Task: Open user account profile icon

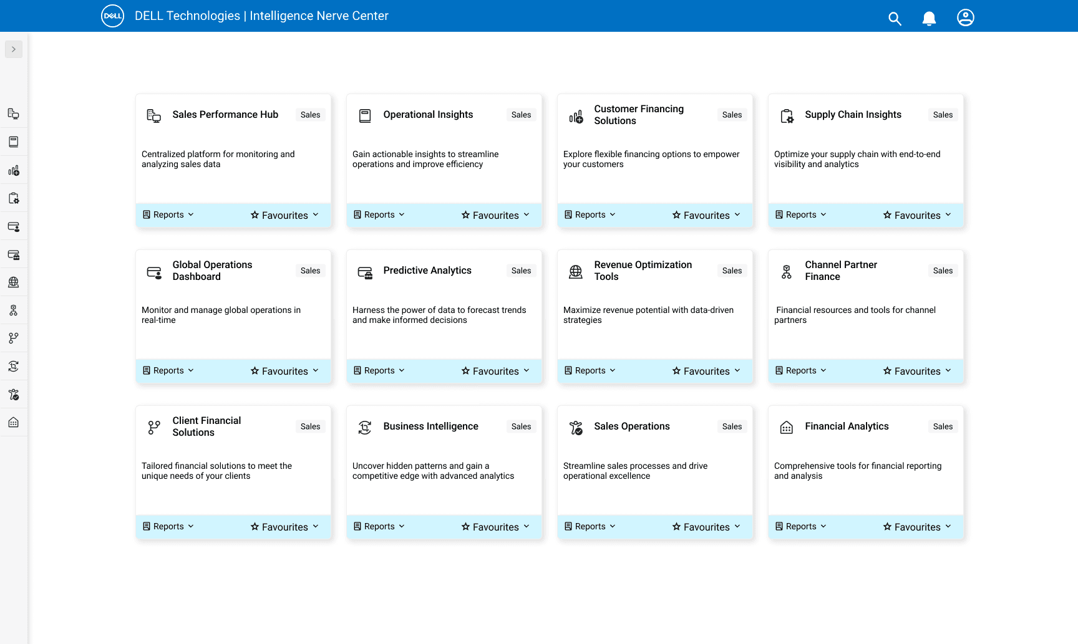Action: click(966, 17)
